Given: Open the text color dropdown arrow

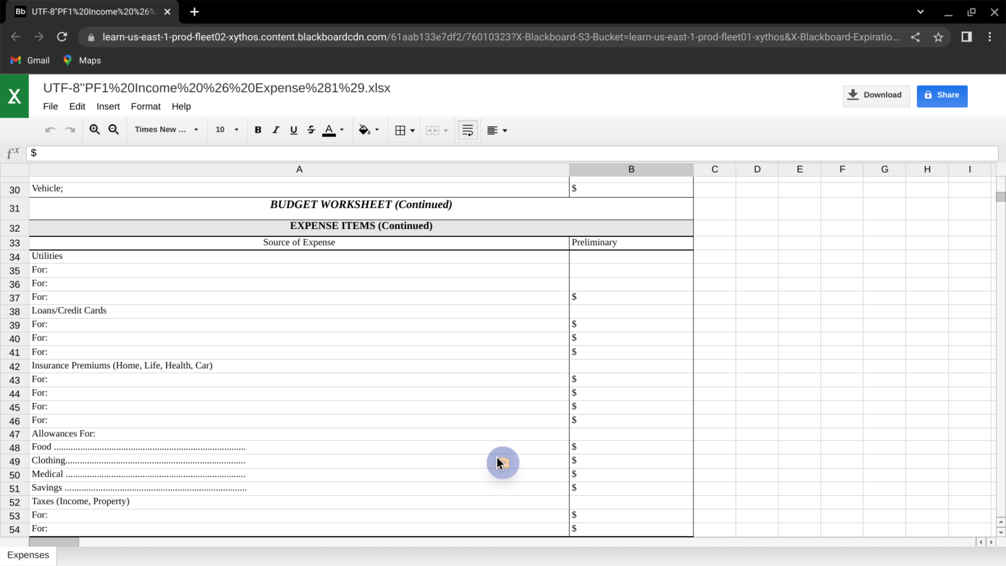Looking at the screenshot, I should pos(342,130).
